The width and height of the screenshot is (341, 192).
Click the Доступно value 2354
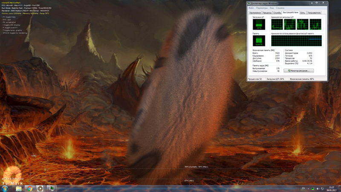pyautogui.click(x=277, y=58)
